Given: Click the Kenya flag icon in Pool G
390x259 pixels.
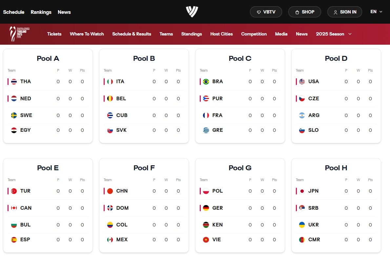Looking at the screenshot, I should coord(206,225).
